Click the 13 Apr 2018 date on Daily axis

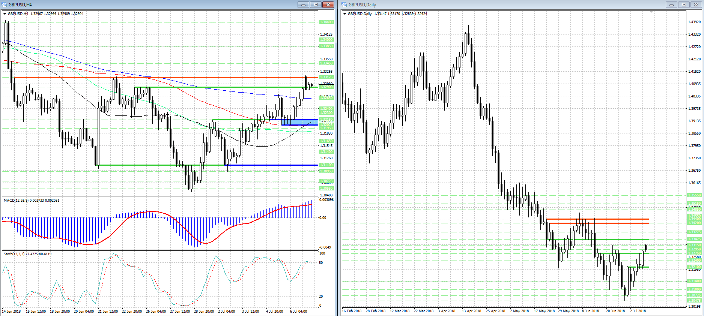[x=471, y=311]
